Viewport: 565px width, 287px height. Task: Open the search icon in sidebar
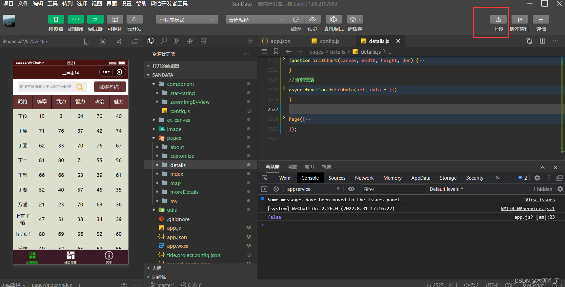click(x=164, y=41)
